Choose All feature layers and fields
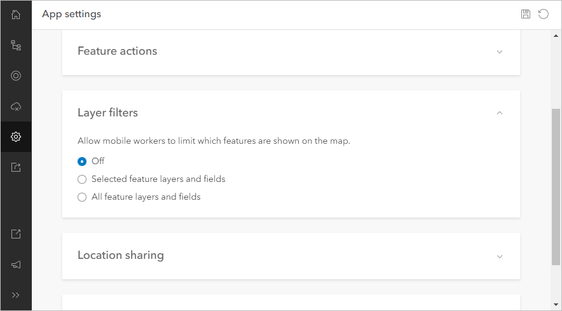This screenshot has height=311, width=562. (82, 197)
